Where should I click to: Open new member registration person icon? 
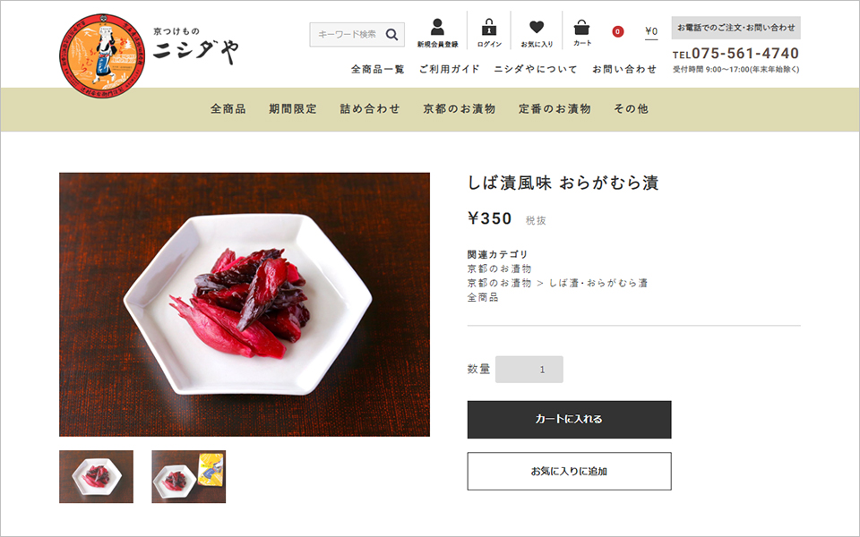tap(437, 27)
